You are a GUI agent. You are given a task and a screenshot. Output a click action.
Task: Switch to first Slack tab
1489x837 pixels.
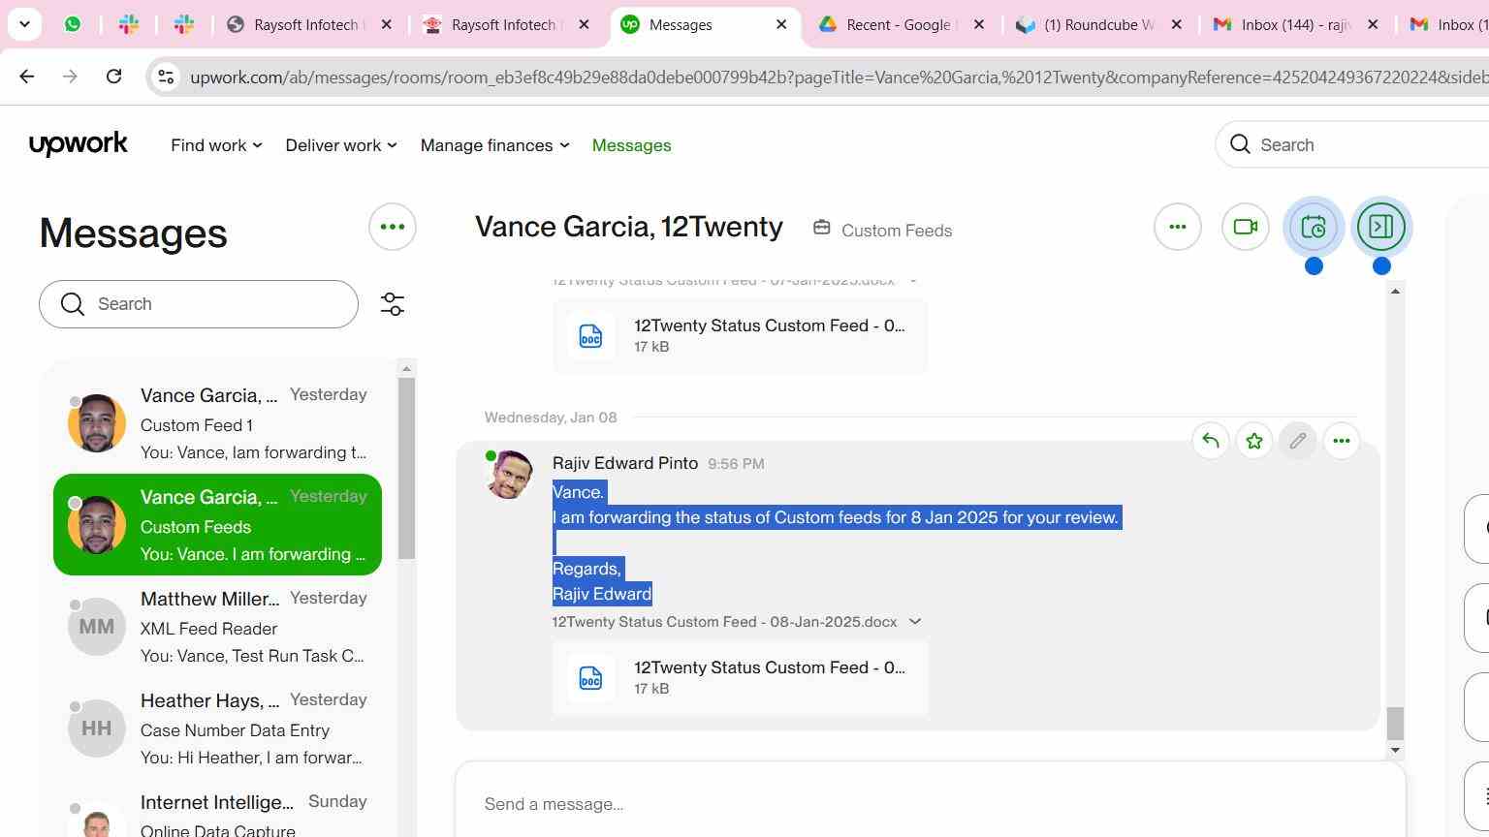[x=129, y=24]
